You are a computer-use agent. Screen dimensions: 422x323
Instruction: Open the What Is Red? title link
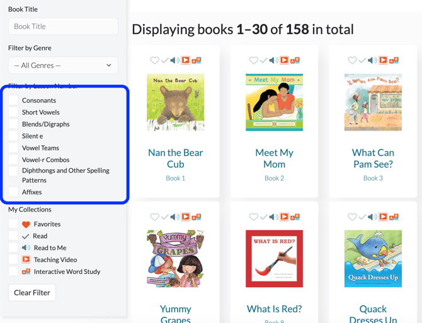(x=274, y=309)
